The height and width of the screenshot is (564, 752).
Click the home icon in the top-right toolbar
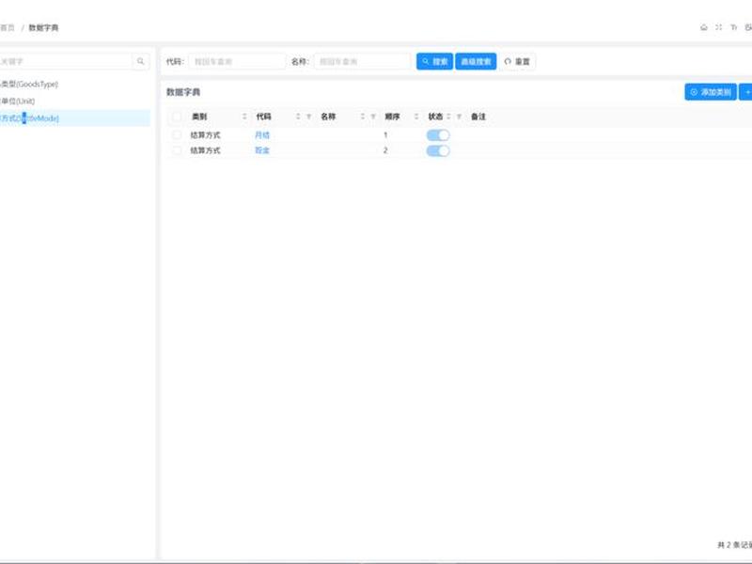703,27
